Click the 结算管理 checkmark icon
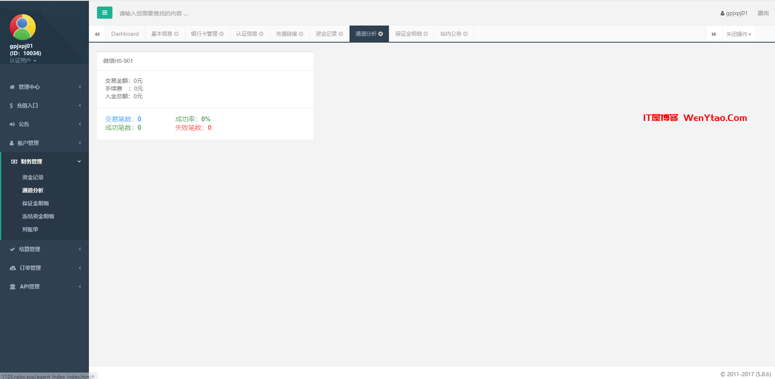 [x=13, y=249]
